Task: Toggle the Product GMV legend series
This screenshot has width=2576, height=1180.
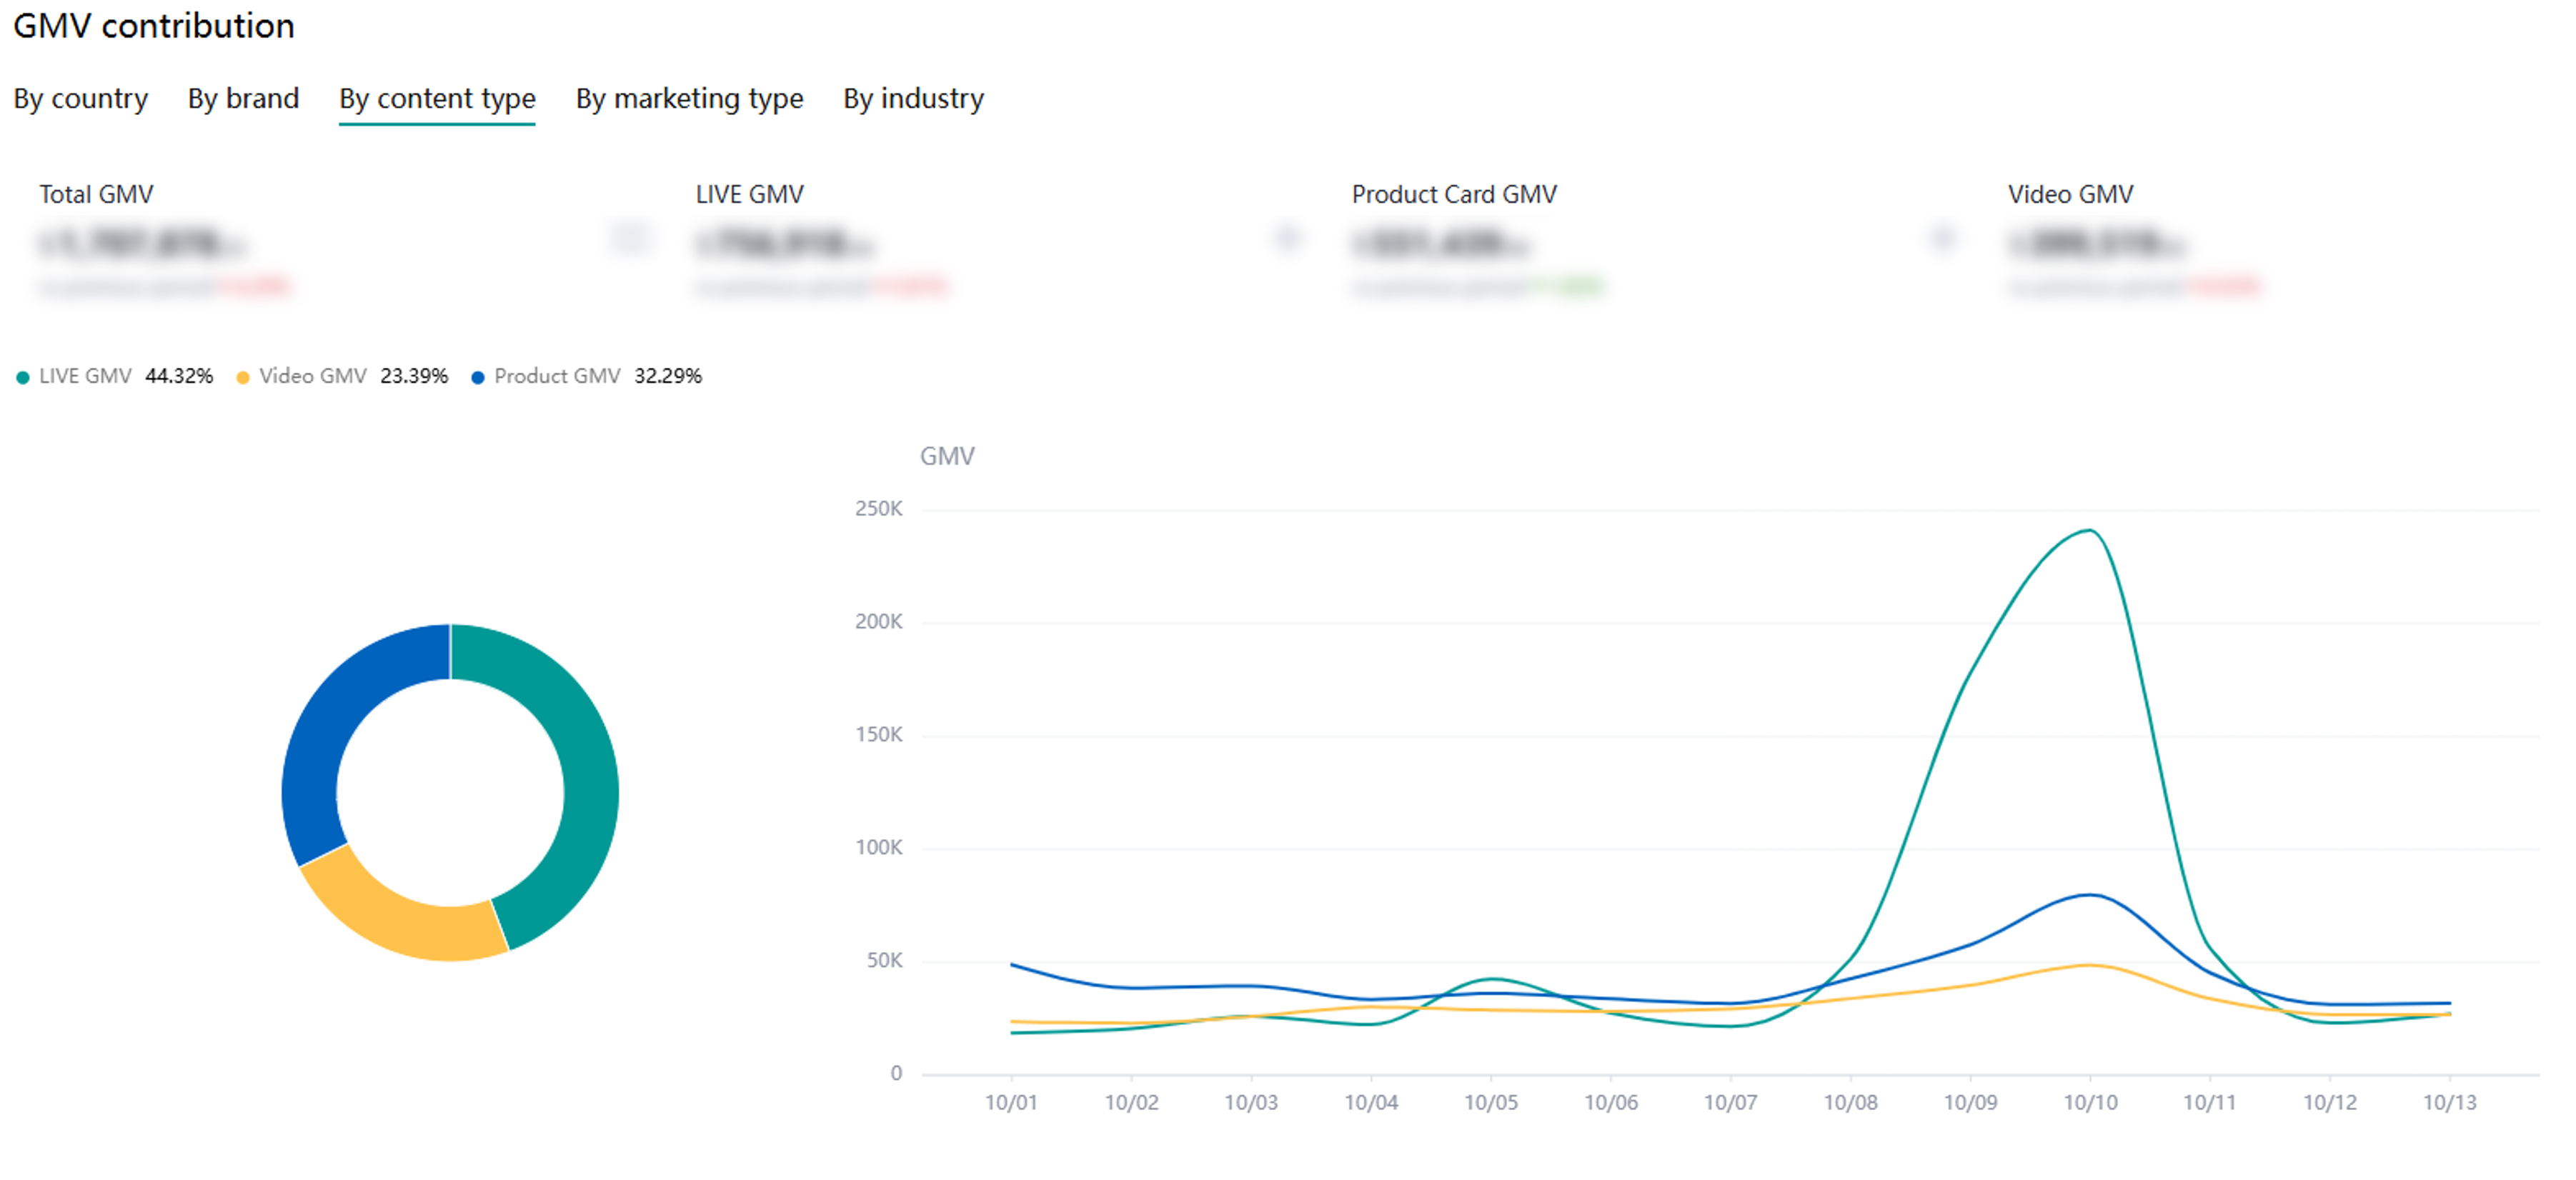Action: pyautogui.click(x=556, y=376)
